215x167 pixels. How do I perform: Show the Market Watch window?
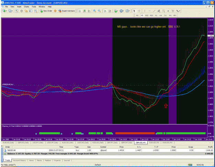click(x=17, y=11)
